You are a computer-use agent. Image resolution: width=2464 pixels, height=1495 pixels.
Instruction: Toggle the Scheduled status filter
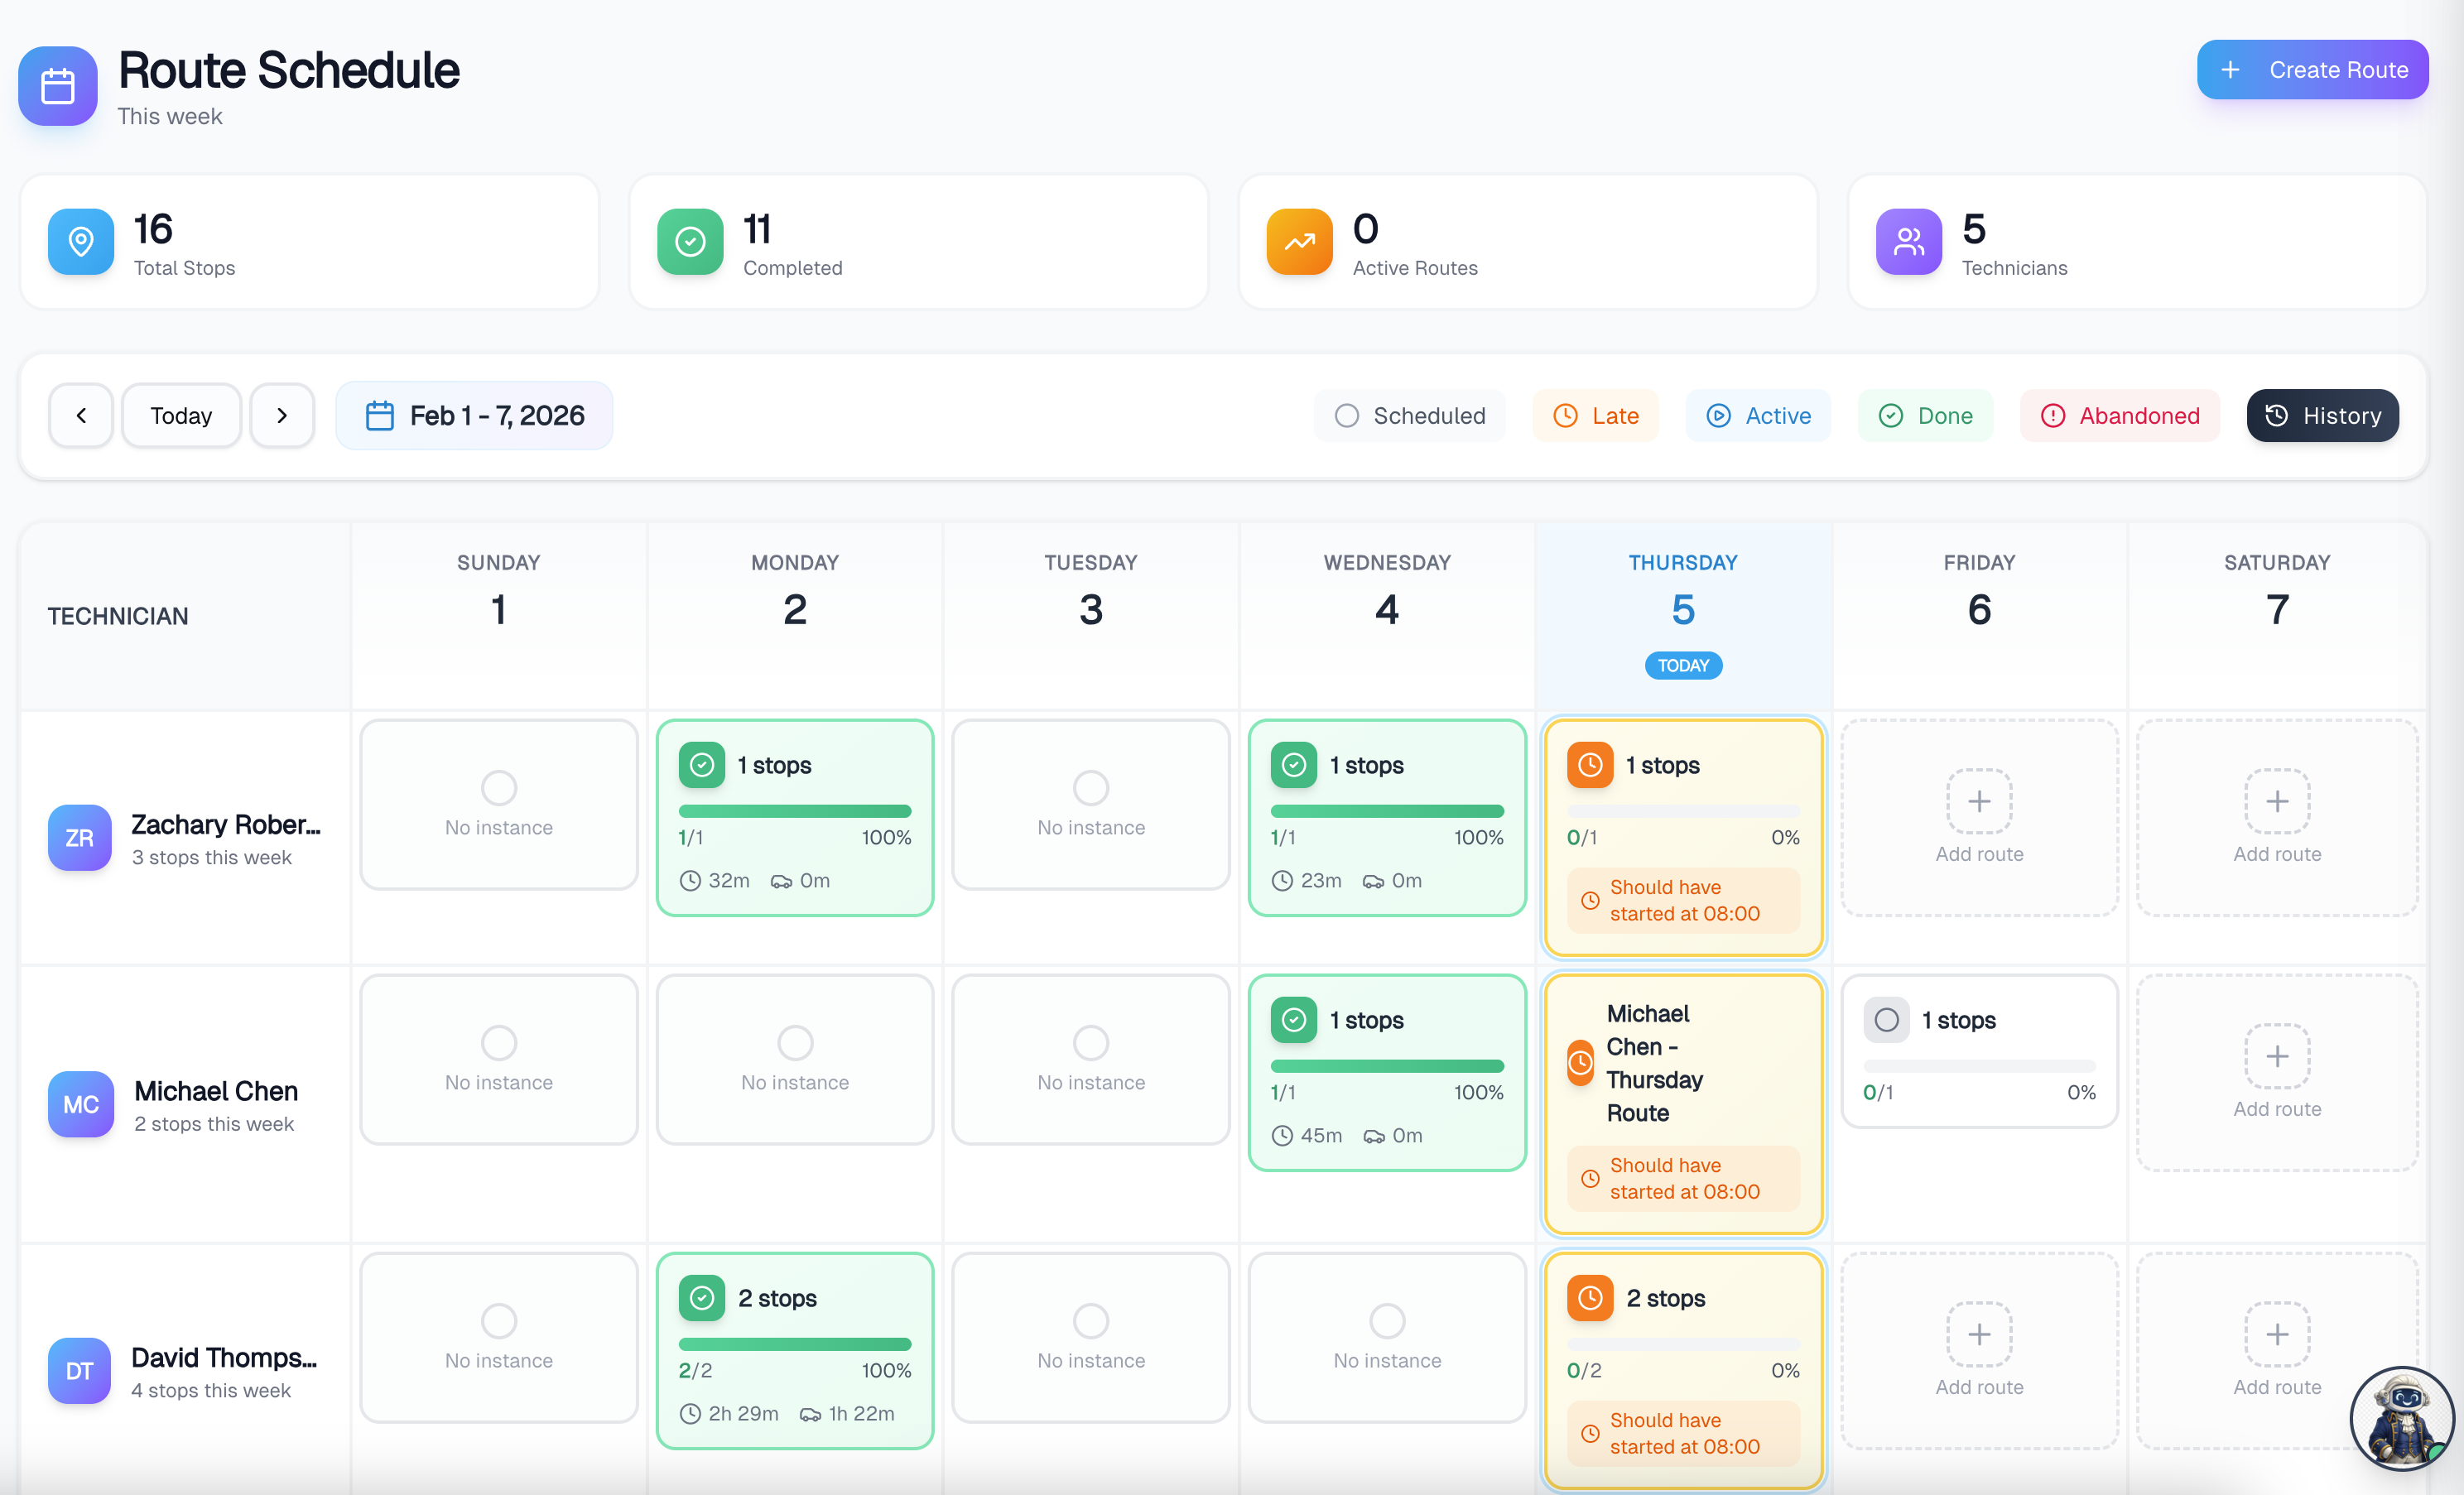click(1409, 416)
